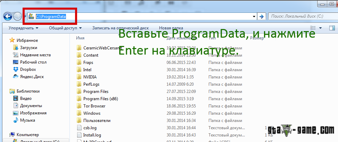Screen dimensions: 338x142
Task: Open Рабочий стол in Favorites
Action: (x=33, y=62)
